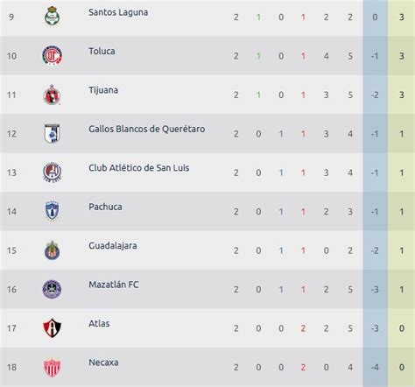Click the Atlético de San Luis crest
This screenshot has width=415, height=387.
(53, 172)
